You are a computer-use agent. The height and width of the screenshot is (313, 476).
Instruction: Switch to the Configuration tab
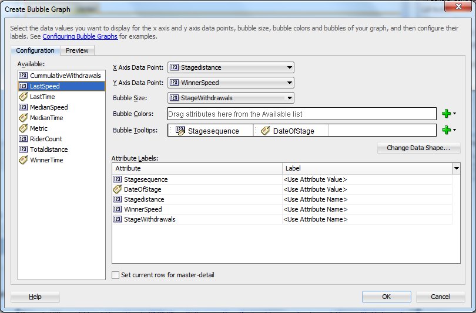tap(35, 50)
